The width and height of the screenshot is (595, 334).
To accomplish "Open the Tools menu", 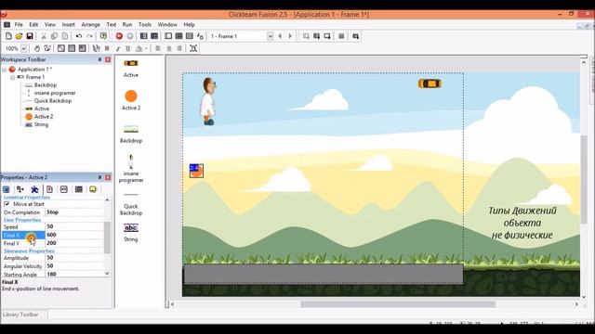I will (x=145, y=24).
